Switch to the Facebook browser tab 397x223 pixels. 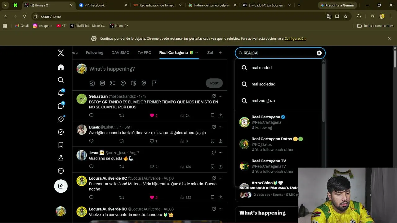coord(103,5)
